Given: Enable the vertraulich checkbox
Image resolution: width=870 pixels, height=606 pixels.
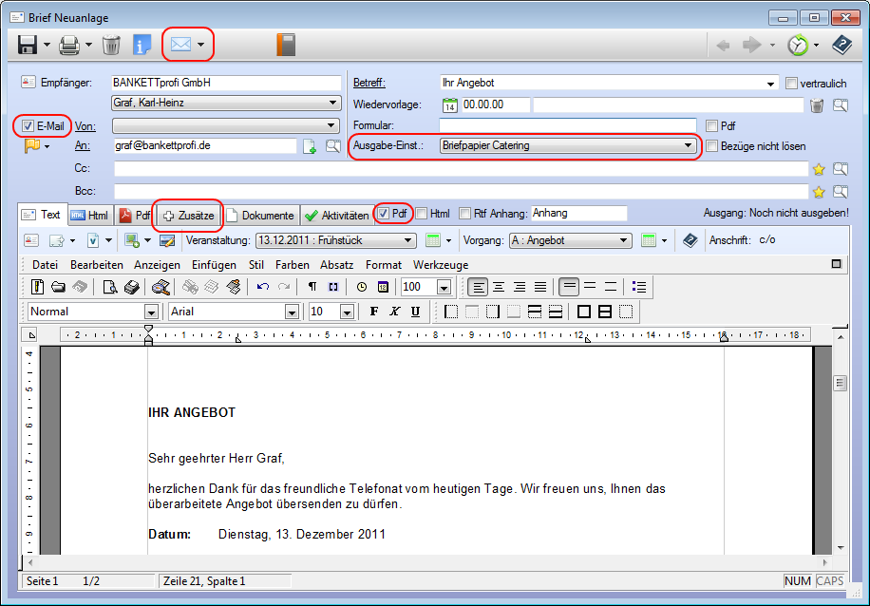Looking at the screenshot, I should click(x=792, y=84).
